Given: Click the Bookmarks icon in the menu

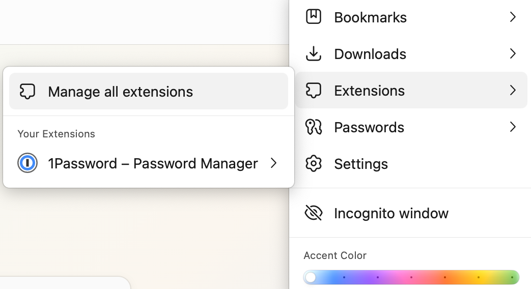Looking at the screenshot, I should [x=313, y=17].
